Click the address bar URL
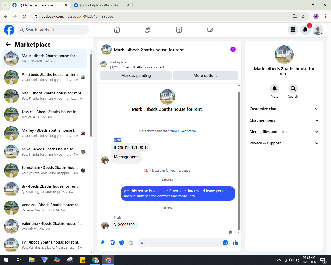This screenshot has height=265, width=331. coord(77,16)
